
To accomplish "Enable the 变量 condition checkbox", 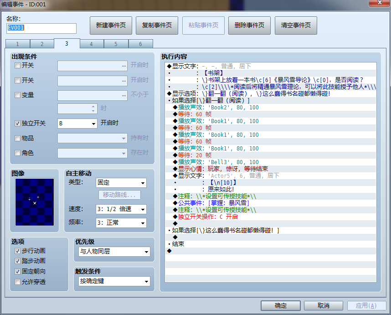I will 17,95.
